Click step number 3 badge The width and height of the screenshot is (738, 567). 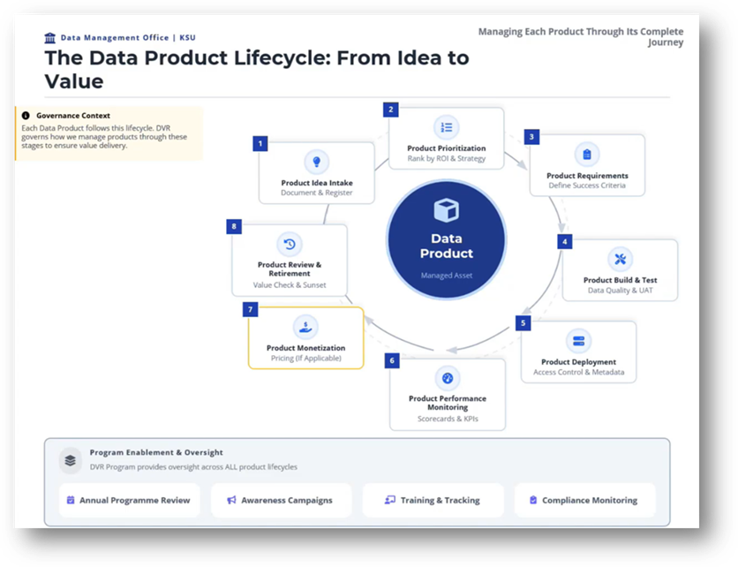[531, 137]
